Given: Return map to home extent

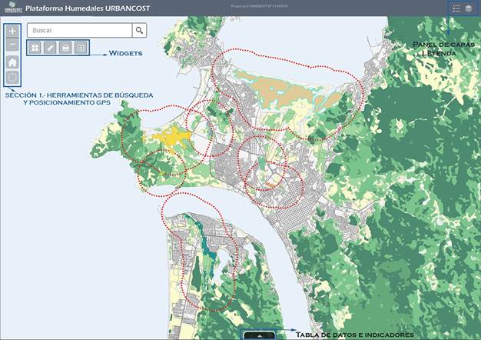Looking at the screenshot, I should click(x=12, y=62).
